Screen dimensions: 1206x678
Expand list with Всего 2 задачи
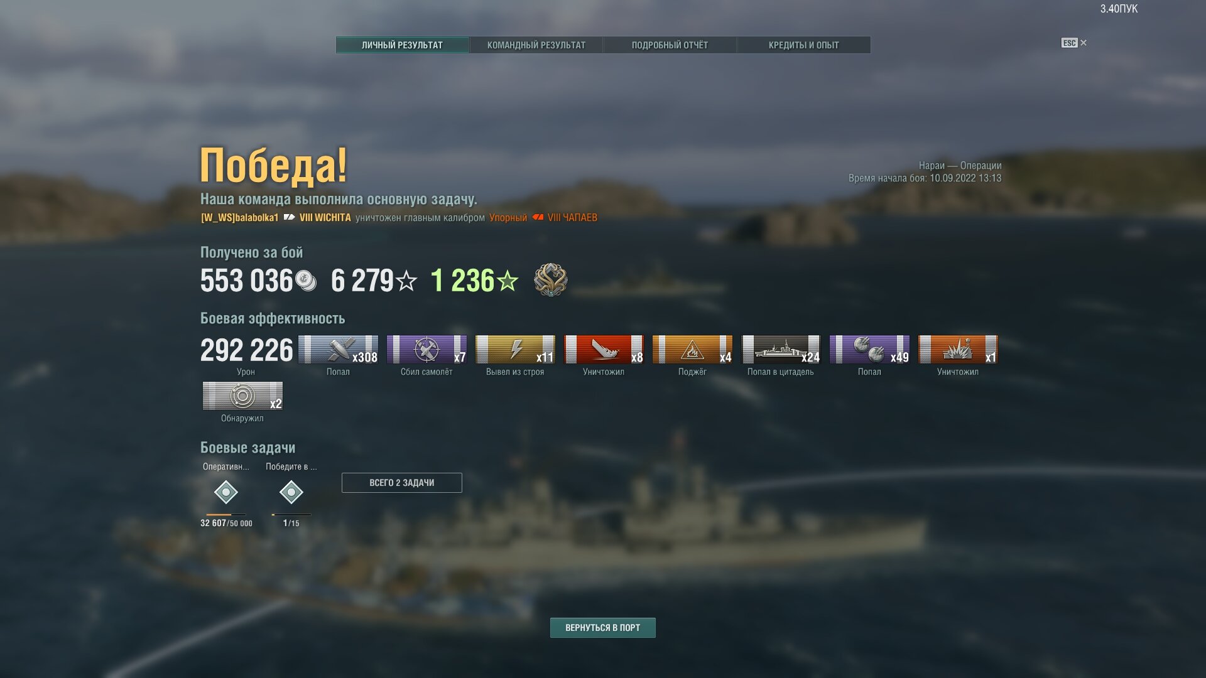[x=402, y=483]
